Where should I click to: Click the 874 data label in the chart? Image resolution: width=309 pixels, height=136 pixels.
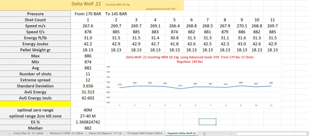pyautogui.click(x=180, y=85)
